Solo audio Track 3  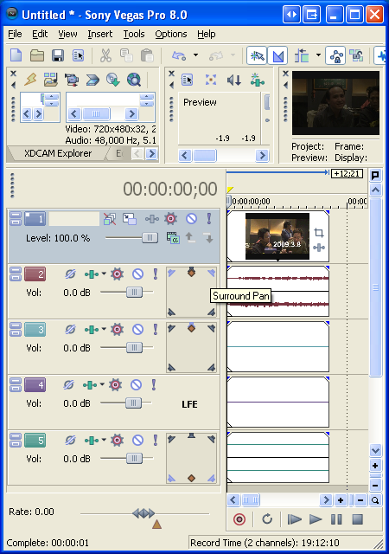[x=156, y=329]
